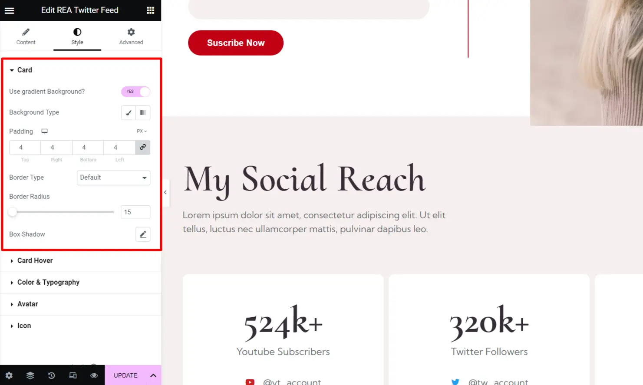Expand the Color & Typography section
This screenshot has height=385, width=643.
(81, 282)
